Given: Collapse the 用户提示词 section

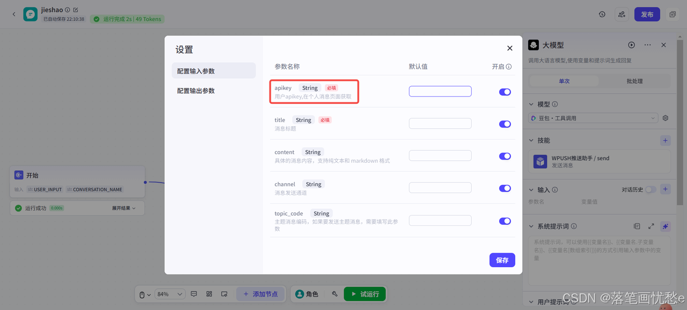Looking at the screenshot, I should click(x=532, y=302).
